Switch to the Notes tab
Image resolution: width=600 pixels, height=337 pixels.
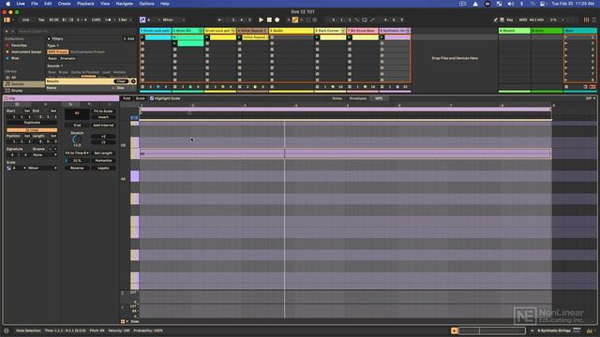point(337,98)
